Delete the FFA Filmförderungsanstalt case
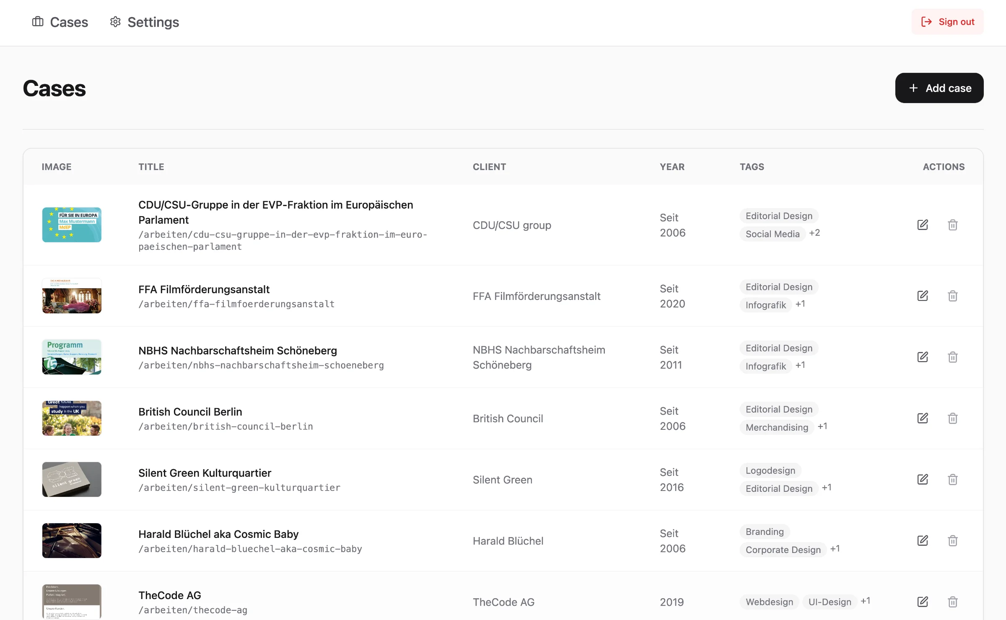1006x620 pixels. point(953,296)
